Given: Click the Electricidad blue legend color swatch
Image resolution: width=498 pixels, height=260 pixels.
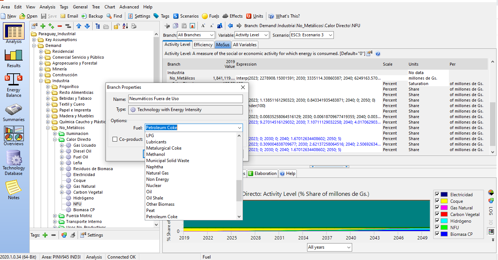Looking at the screenshot, I should tap(444, 194).
